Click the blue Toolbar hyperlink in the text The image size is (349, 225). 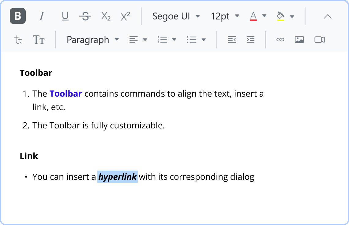(66, 94)
